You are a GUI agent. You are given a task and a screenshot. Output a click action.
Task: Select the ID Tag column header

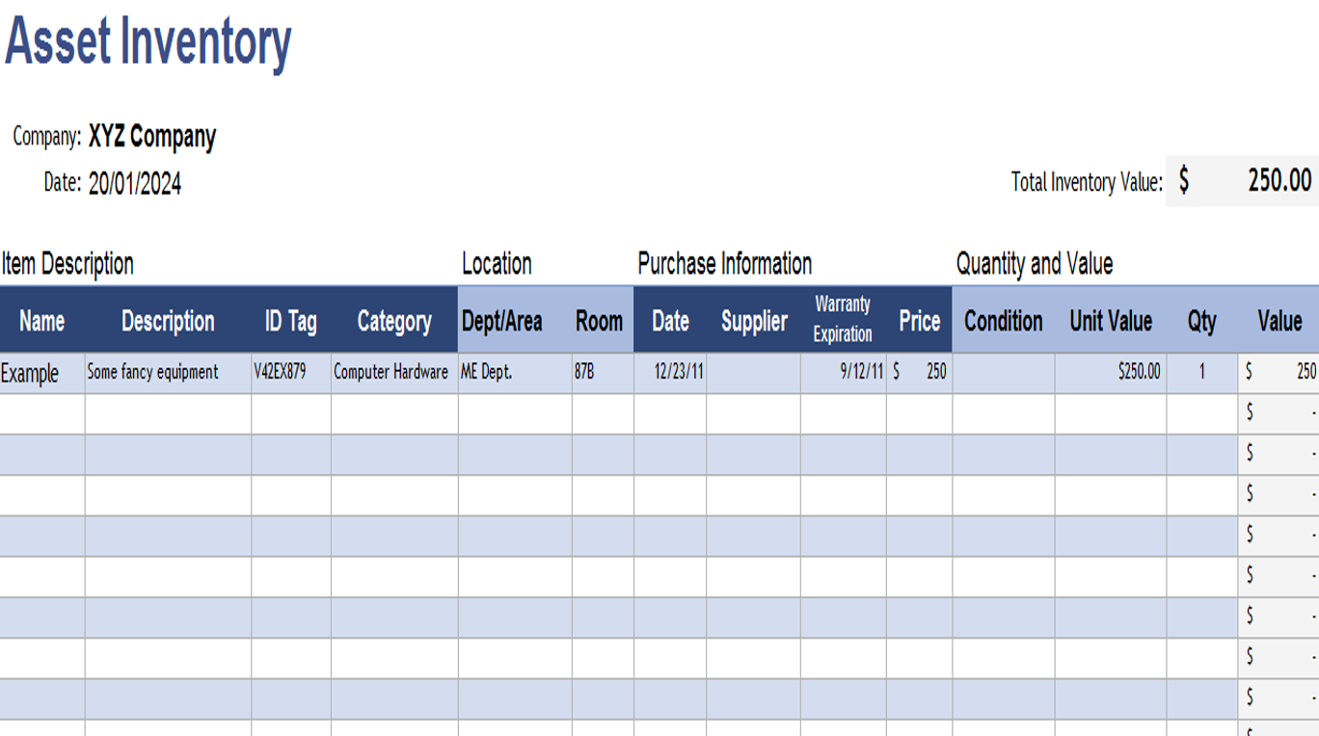tap(291, 320)
